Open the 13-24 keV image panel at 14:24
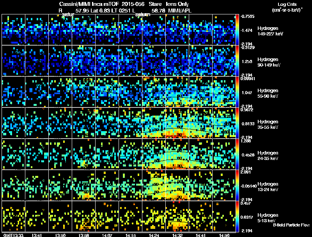This screenshot has width=312, height=237. point(154,185)
